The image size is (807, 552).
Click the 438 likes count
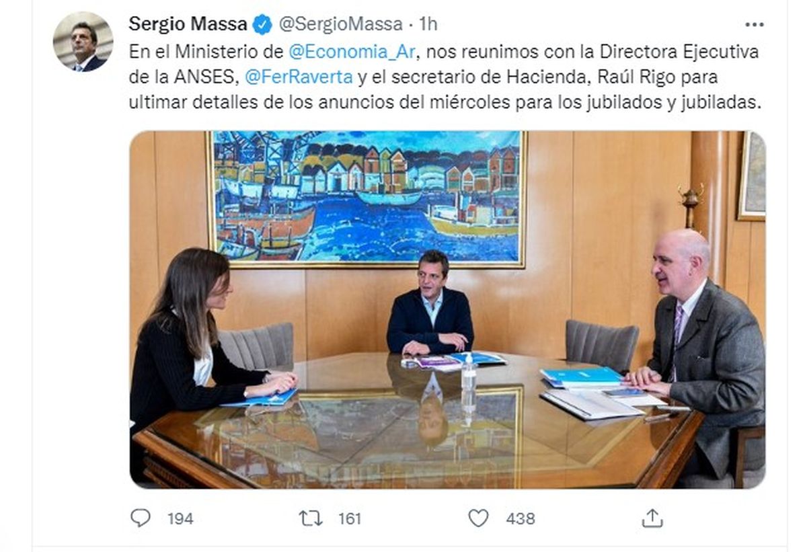pyautogui.click(x=521, y=518)
